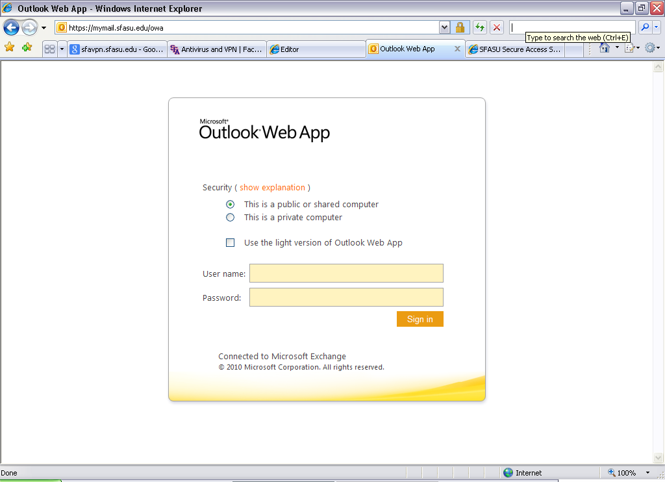Viewport: 665px width, 482px height.
Task: Open the Page menu icon
Action: (629, 47)
